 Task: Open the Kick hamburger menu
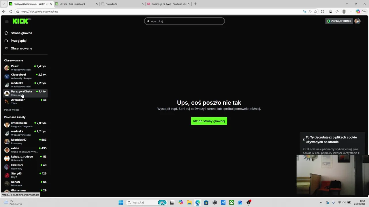(7, 21)
